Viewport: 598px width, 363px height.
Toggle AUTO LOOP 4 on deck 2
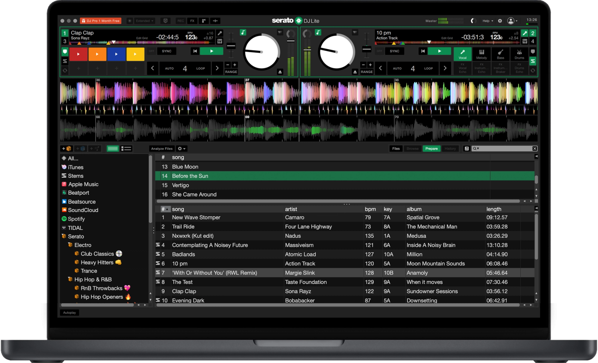coord(413,68)
